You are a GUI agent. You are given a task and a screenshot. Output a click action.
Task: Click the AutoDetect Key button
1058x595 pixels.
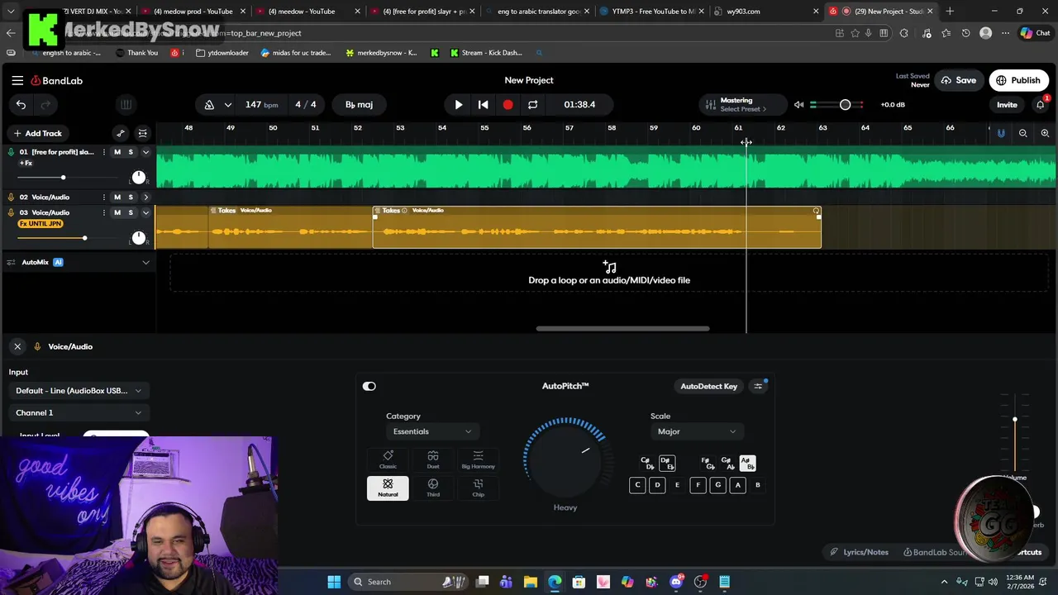coord(708,386)
